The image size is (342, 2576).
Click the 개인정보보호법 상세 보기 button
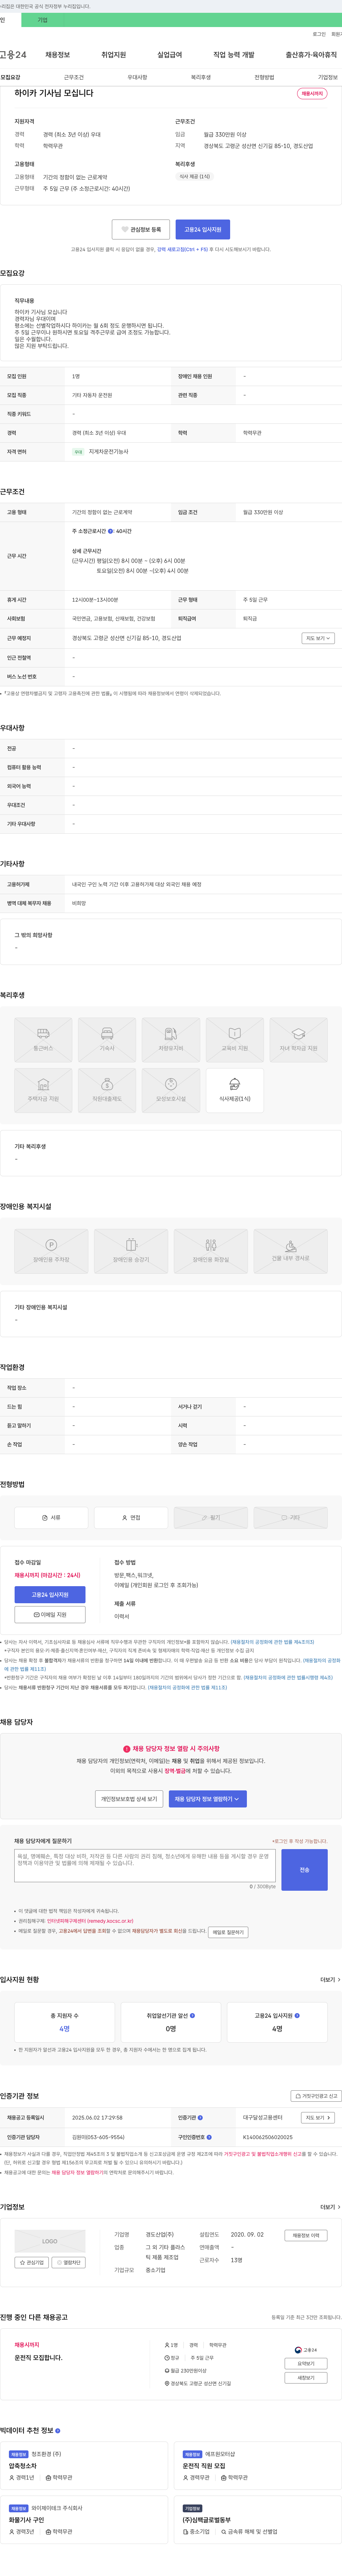(129, 1799)
